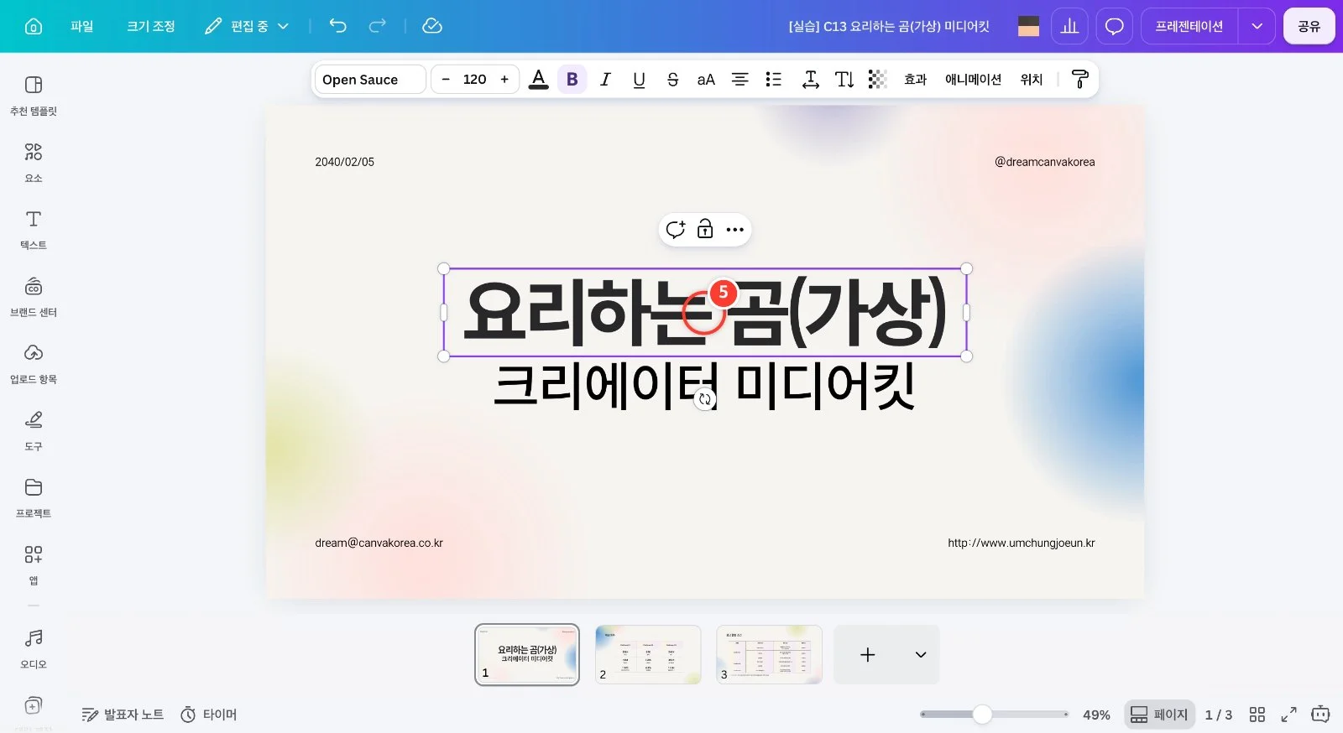1343x733 pixels.
Task: Add a new page with plus
Action: (x=868, y=655)
